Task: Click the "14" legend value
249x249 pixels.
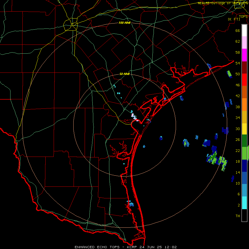Action: [238, 172]
